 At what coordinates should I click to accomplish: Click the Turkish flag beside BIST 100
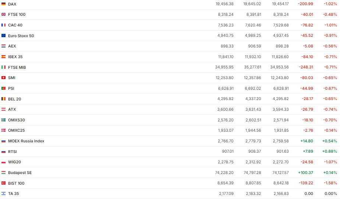click(4, 183)
